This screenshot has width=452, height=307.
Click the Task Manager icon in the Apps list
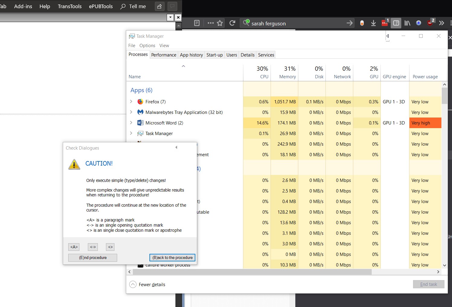coord(140,134)
